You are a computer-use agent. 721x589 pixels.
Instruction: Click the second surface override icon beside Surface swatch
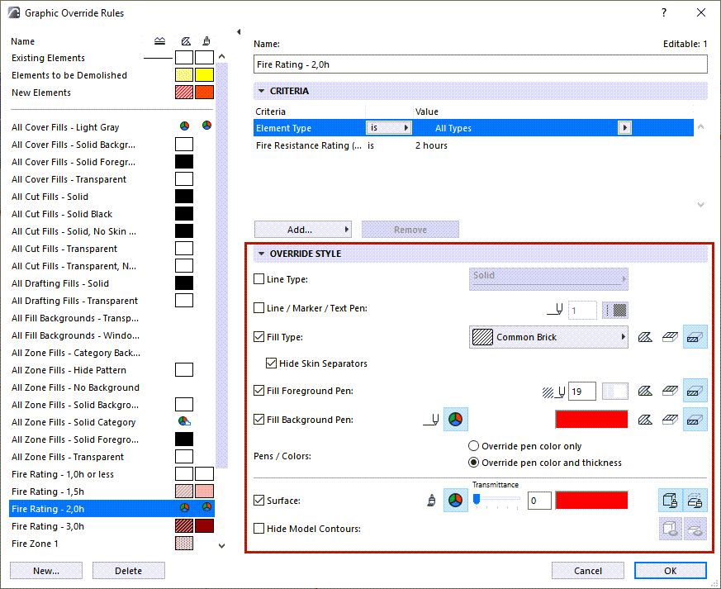[695, 501]
